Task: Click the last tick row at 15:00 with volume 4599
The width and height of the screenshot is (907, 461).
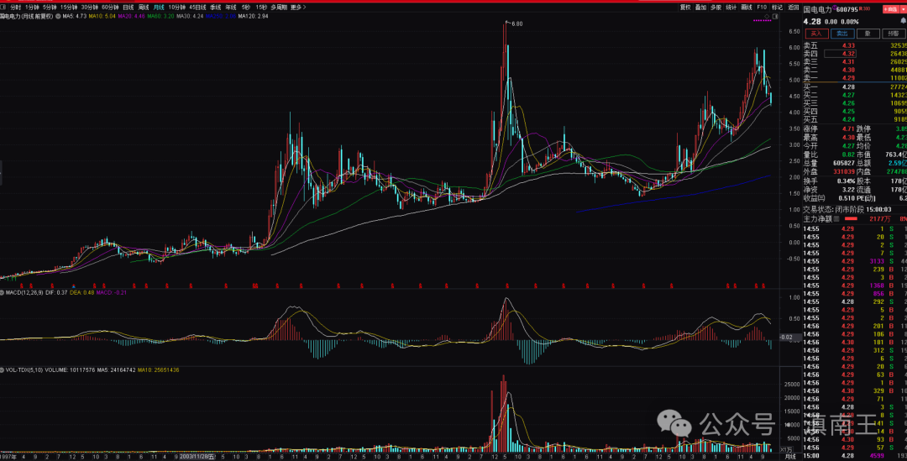Action: click(855, 456)
